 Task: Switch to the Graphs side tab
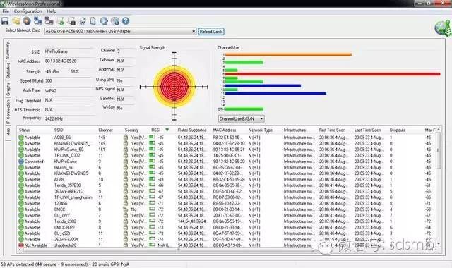(8, 90)
